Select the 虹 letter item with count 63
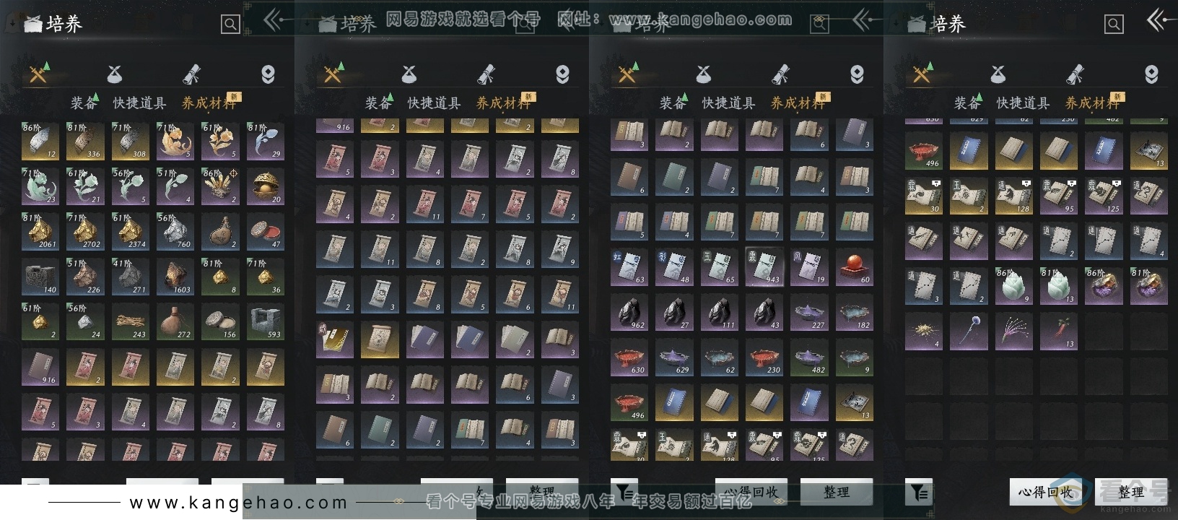This screenshot has height=520, width=1178. tap(629, 266)
